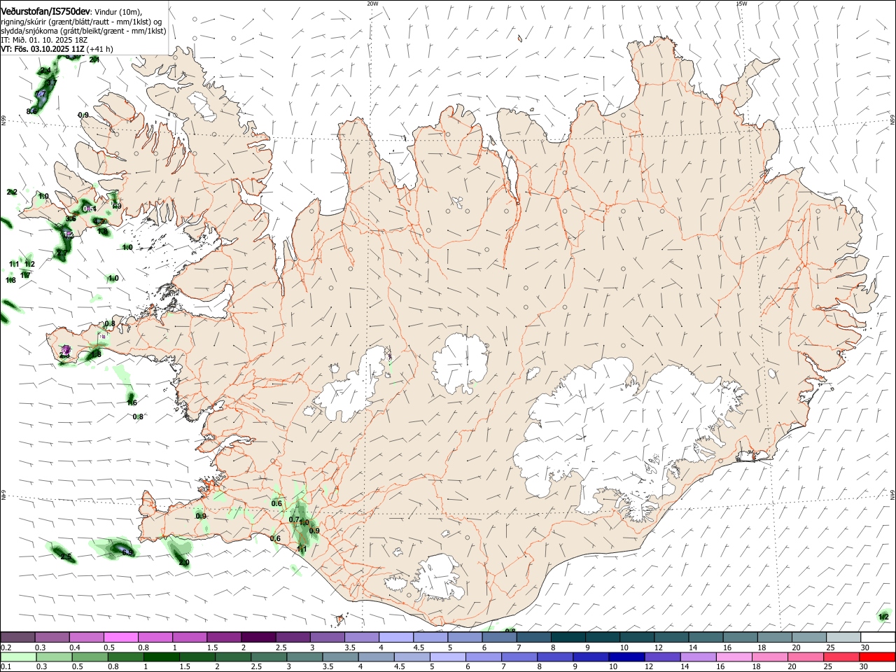
Task: Click the 6.9 precipitation value southwest of Reykjanes
Action: point(127,552)
